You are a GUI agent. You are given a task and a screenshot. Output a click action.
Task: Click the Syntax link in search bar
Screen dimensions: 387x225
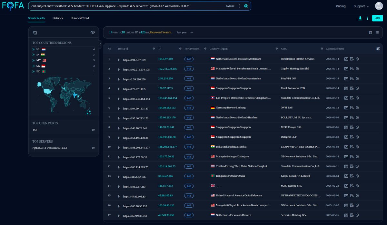pos(230,6)
